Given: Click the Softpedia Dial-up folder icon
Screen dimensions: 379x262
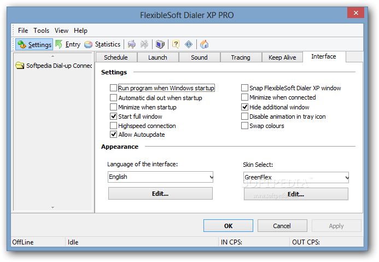Looking at the screenshot, I should pyautogui.click(x=20, y=66).
